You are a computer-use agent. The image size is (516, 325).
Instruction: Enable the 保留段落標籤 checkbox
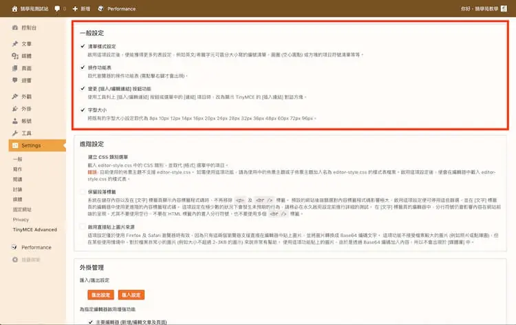(83, 191)
